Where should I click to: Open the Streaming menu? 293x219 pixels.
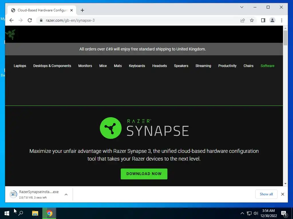(x=203, y=66)
